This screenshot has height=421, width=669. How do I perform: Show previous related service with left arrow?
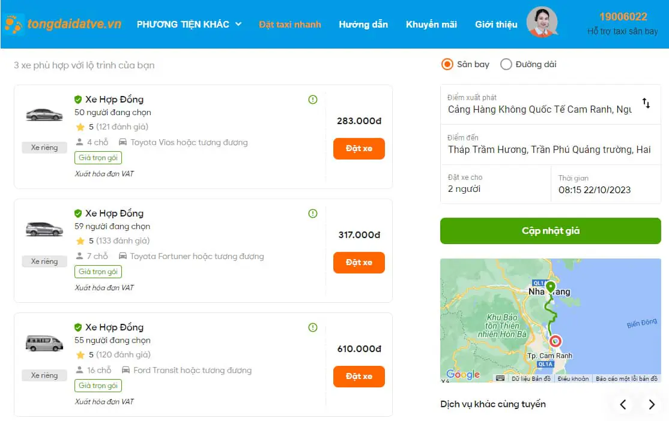[623, 404]
